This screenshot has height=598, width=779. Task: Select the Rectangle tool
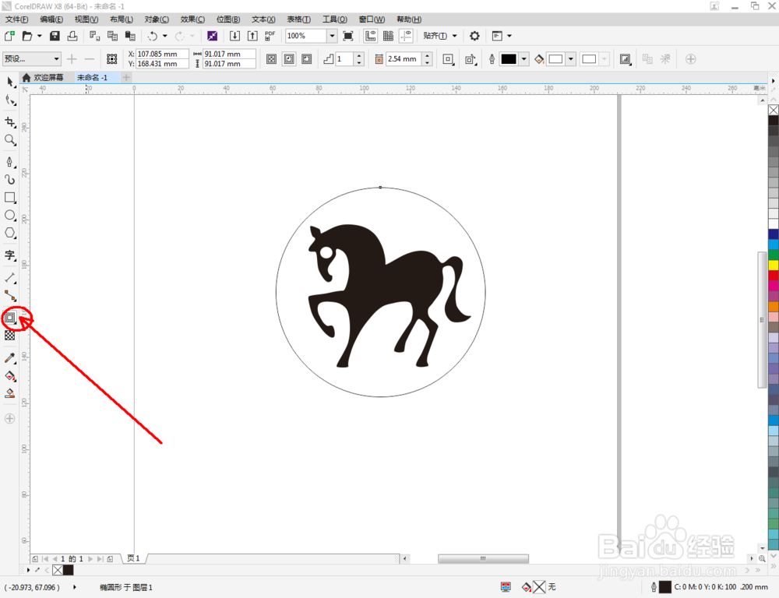point(10,198)
